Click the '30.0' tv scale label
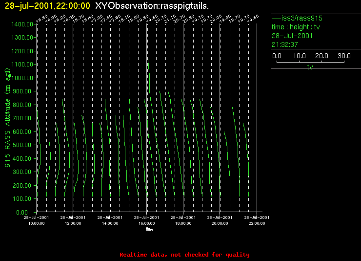The width and height of the screenshot is (361, 261). coord(344,56)
